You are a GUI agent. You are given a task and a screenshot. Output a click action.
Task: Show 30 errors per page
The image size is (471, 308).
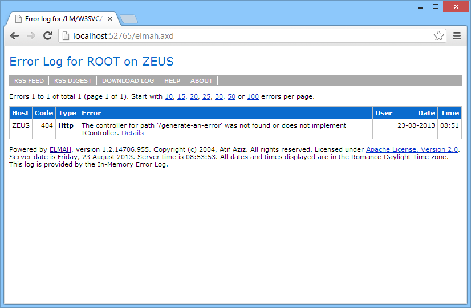click(x=219, y=96)
